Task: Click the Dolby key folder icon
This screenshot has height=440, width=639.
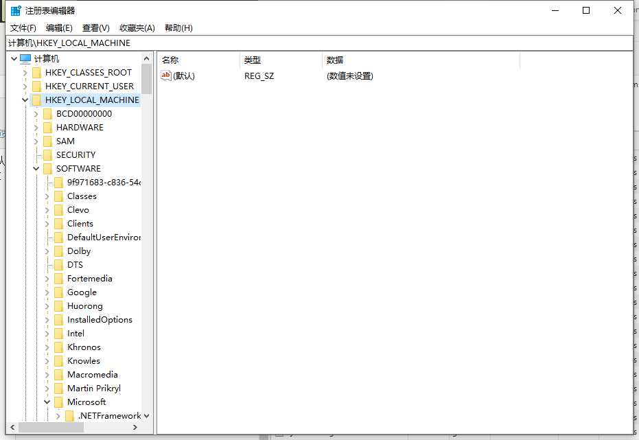Action: 58,251
